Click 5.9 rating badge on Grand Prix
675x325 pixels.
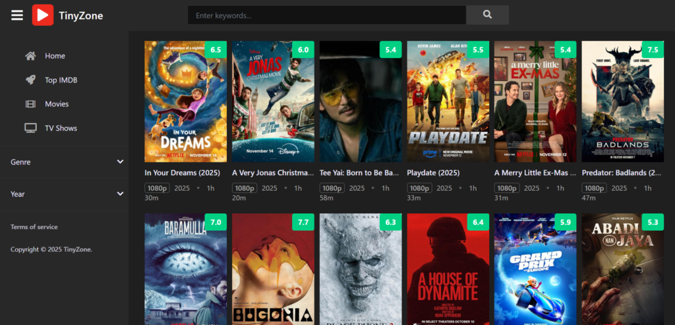566,222
